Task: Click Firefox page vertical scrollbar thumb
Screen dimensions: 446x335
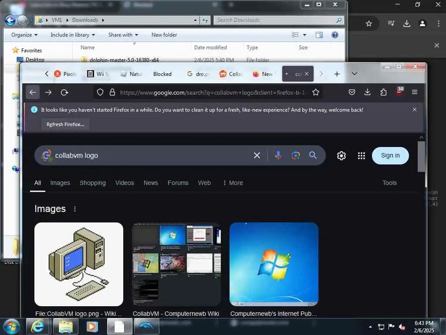Action: [421, 157]
